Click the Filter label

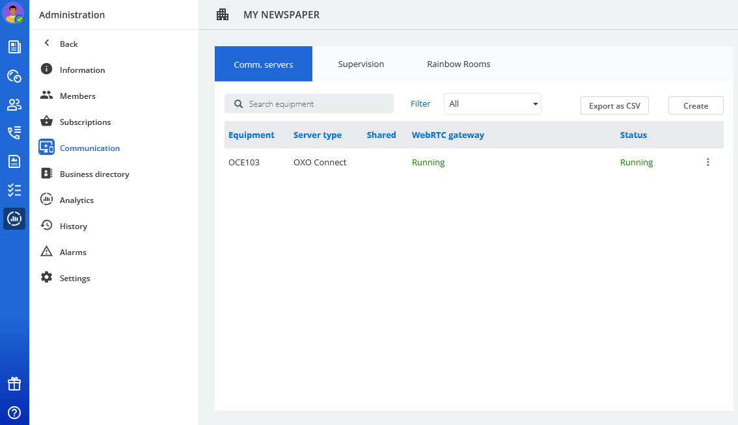pyautogui.click(x=420, y=103)
